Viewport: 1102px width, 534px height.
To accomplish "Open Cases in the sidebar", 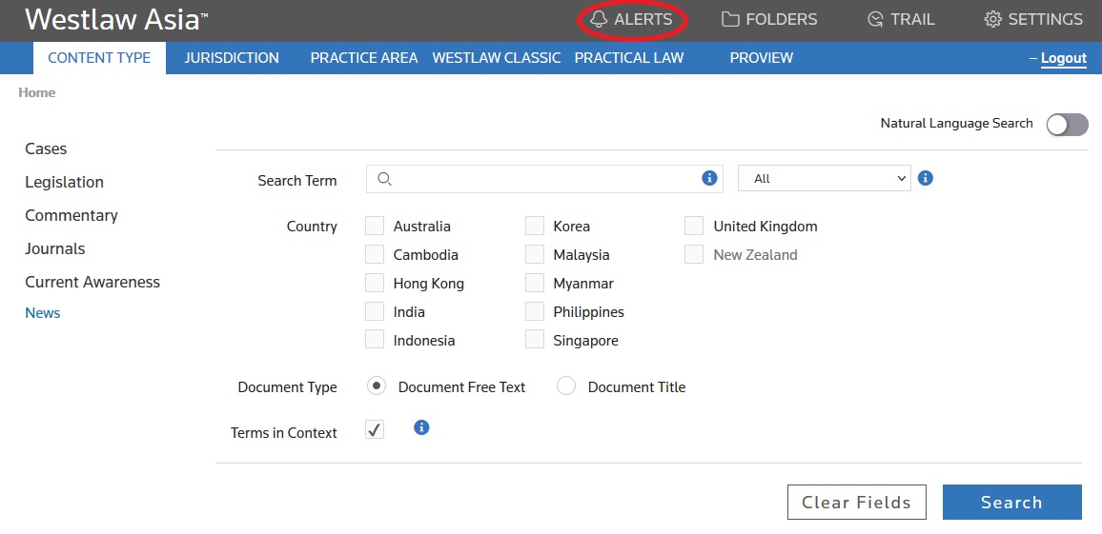I will click(x=46, y=148).
